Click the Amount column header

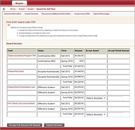(x=79, y=51)
